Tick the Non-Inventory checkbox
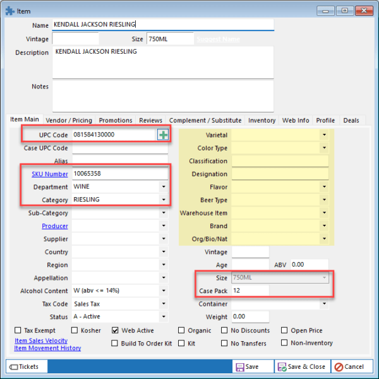379x379 pixels. pos(284,344)
